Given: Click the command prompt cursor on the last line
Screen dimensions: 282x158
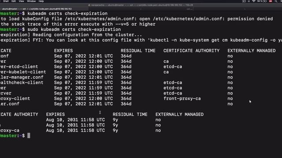Looking at the screenshot, I should (x=29, y=136).
